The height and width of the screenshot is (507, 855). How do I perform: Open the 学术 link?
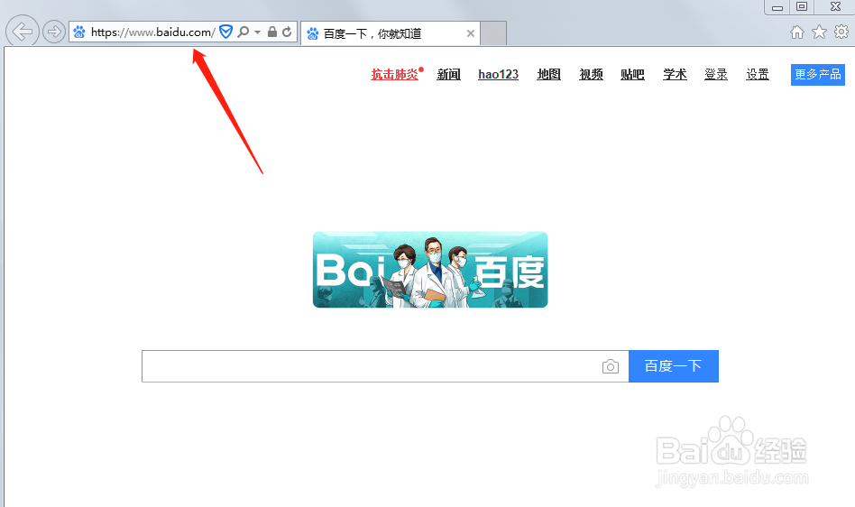tap(675, 74)
